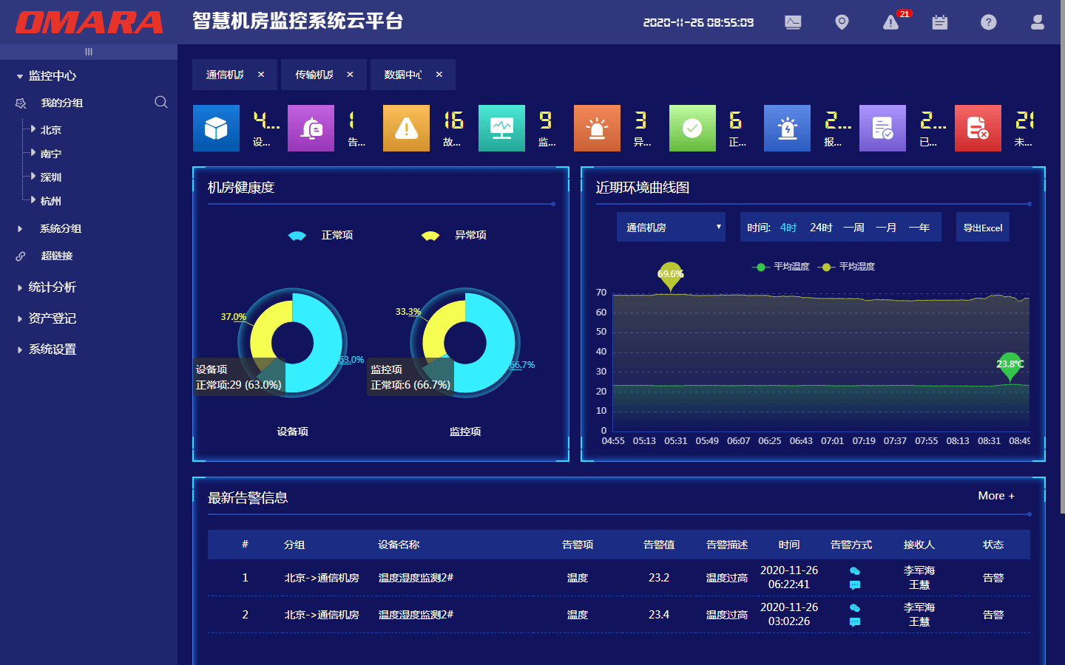Open the calendar icon in the top bar
The height and width of the screenshot is (665, 1065).
pyautogui.click(x=939, y=22)
